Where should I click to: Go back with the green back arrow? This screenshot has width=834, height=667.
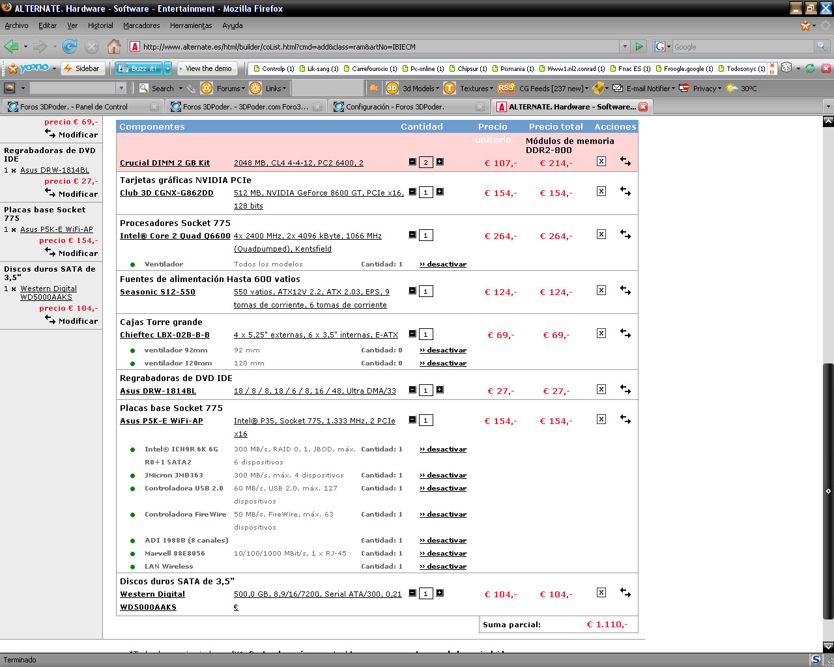pyautogui.click(x=11, y=46)
